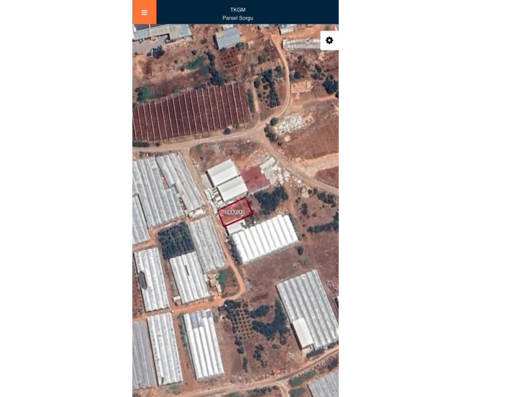Click the tall white greenhouse at bottom center
The width and height of the screenshot is (530, 397).
coord(203,344)
